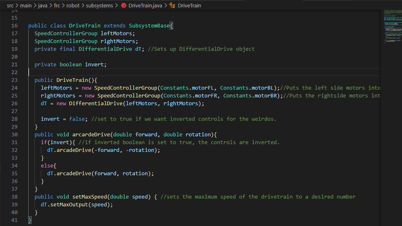The height and width of the screenshot is (226, 402).
Task: Click the Java file icon in breadcrumb
Action: click(124, 5)
